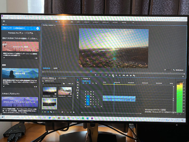Screen dimensions: 189x142
Task: Click the Lift button
Action: pyautogui.click(x=124, y=75)
